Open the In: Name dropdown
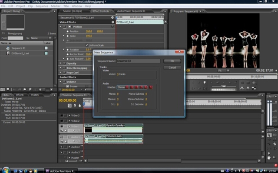This screenshot has height=173, width=278. tap(41, 38)
